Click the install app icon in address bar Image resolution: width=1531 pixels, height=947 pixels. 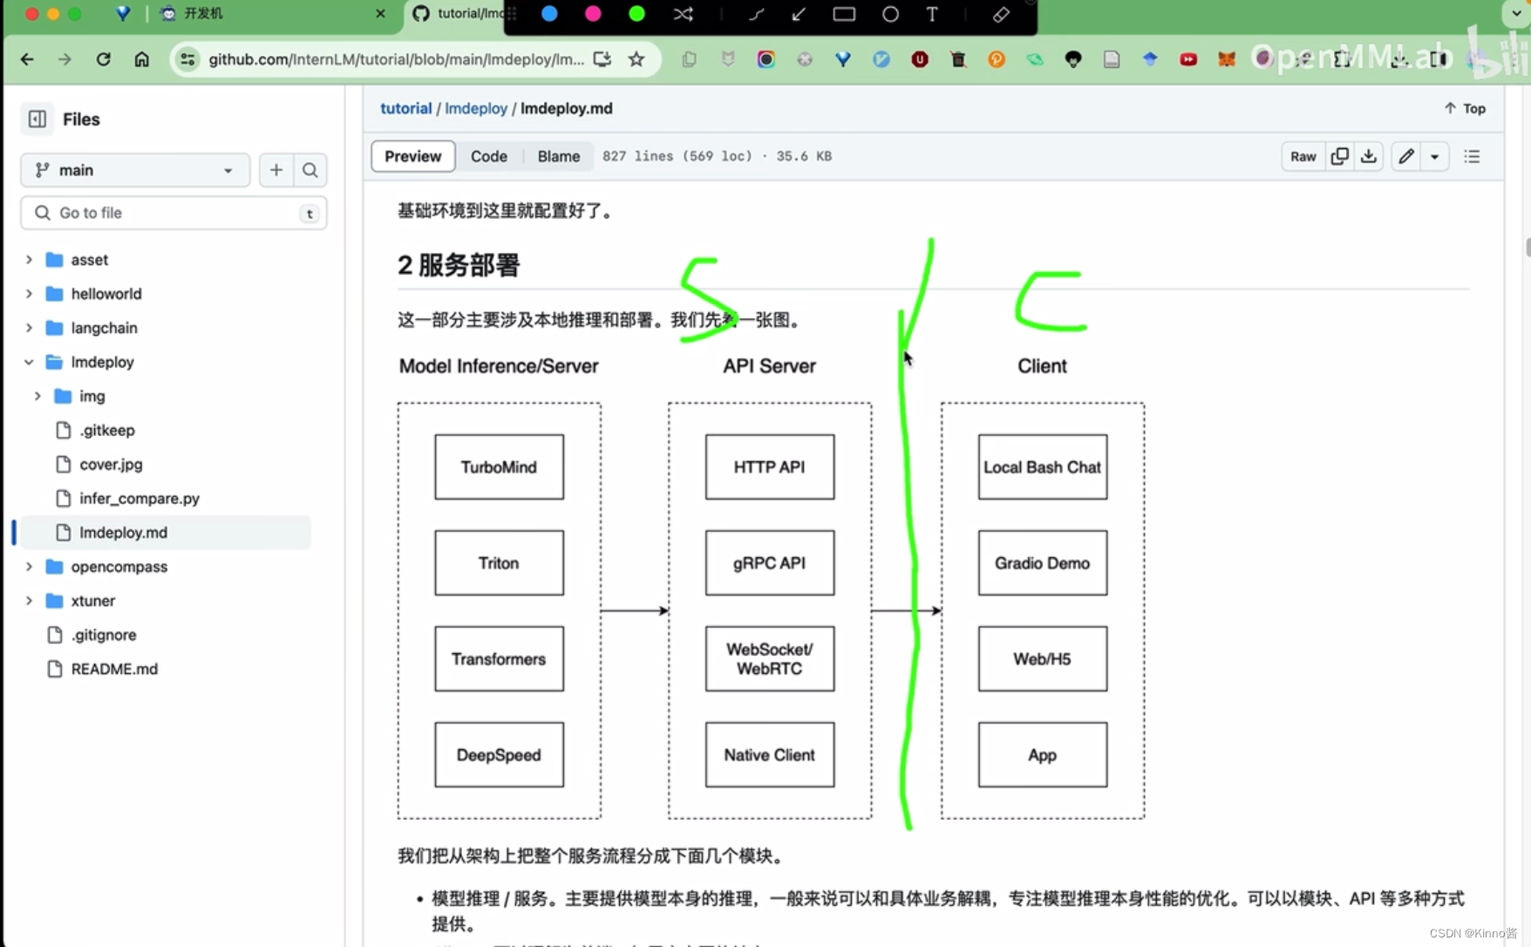coord(602,59)
